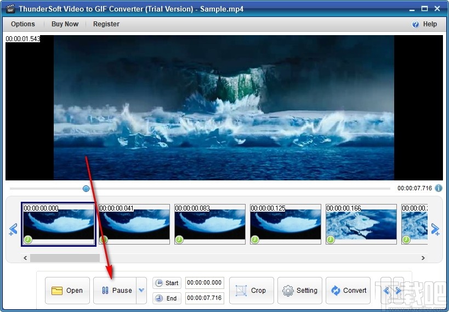
Task: Click the current time label 00:00:01.543
Action: tap(23, 39)
